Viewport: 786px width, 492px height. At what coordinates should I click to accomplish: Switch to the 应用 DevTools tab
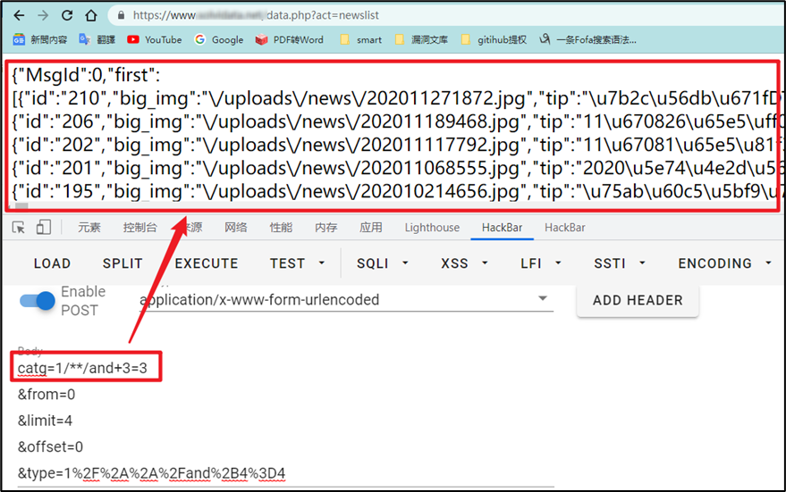(371, 228)
